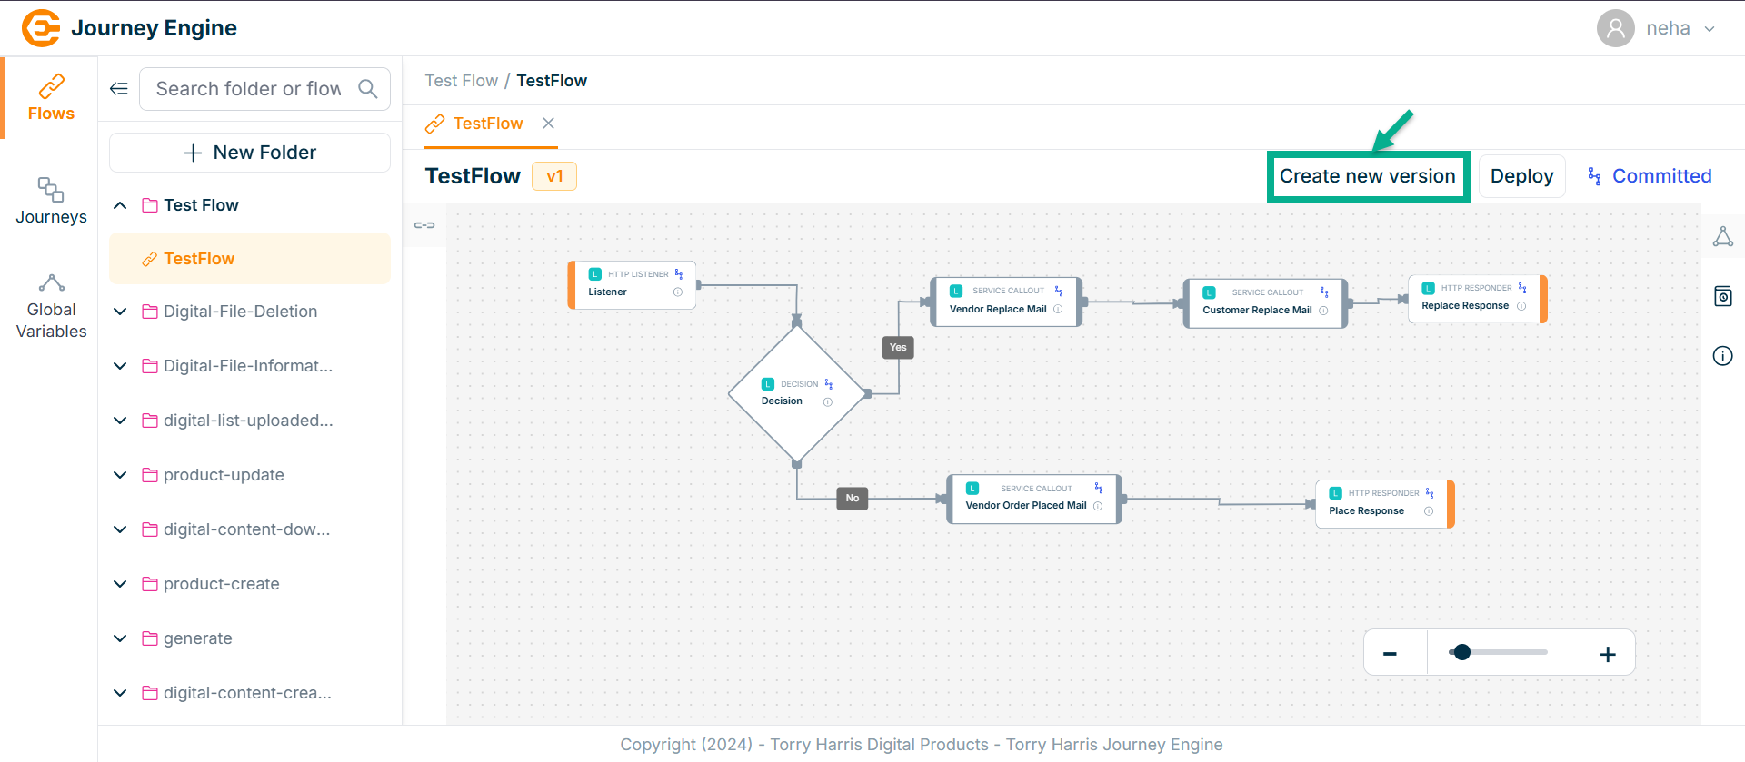Expand the Digital-File-Deletion folder
The width and height of the screenshot is (1745, 762).
pyautogui.click(x=120, y=312)
